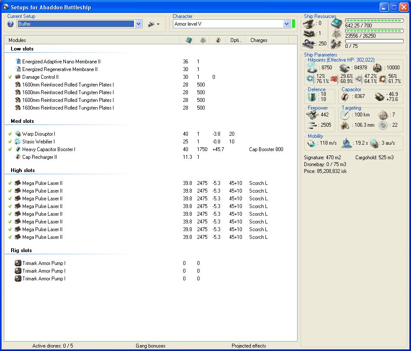Click the Cargohold: 525 m3 text

click(x=375, y=158)
